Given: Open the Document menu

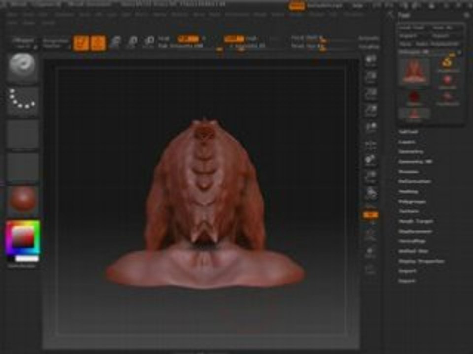Looking at the screenshot, I should [65, 14].
